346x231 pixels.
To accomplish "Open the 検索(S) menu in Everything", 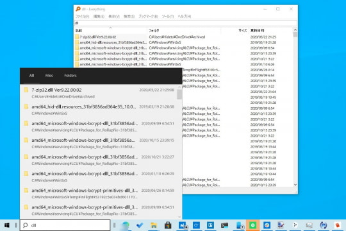I will point(129,16).
